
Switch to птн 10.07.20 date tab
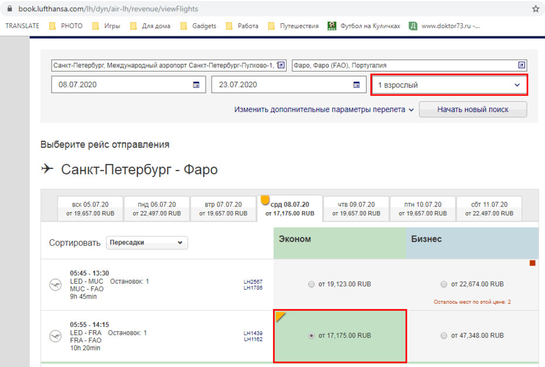pyautogui.click(x=423, y=209)
